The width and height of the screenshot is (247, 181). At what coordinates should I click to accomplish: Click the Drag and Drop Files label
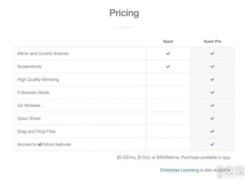(36, 131)
